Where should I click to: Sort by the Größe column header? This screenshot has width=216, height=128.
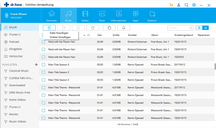point(116,35)
